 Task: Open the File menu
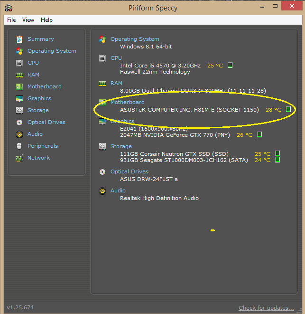point(11,20)
